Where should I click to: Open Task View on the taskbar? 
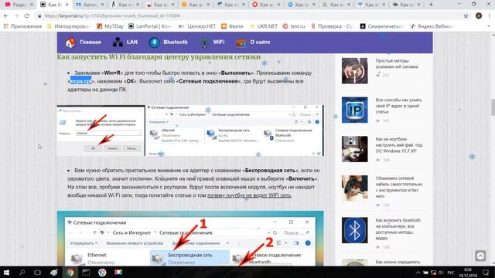[x=38, y=273]
